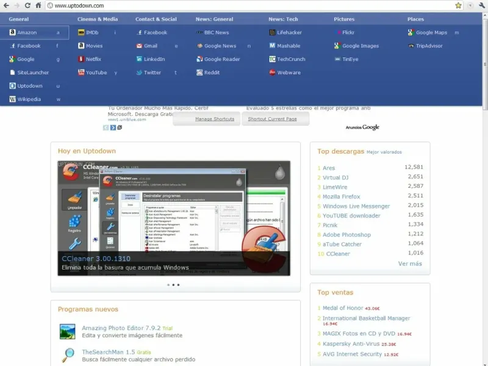
Task: Click the Manage Shortcuts button
Action: (x=207, y=119)
